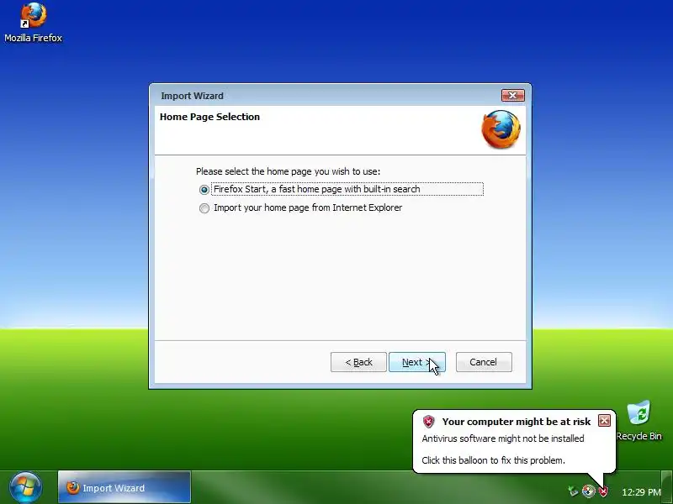Image resolution: width=673 pixels, height=504 pixels.
Task: Click the system clock showing 12:29 PM
Action: [x=641, y=492]
